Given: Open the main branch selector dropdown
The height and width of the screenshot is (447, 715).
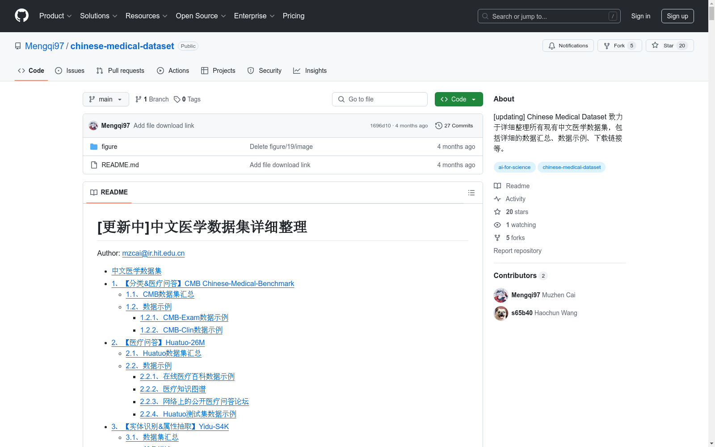Looking at the screenshot, I should pos(106,99).
